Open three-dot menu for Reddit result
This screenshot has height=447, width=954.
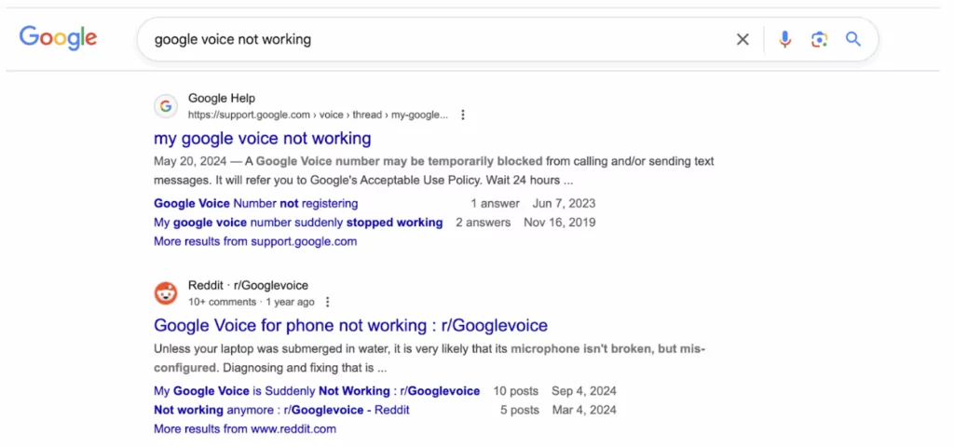(x=328, y=303)
